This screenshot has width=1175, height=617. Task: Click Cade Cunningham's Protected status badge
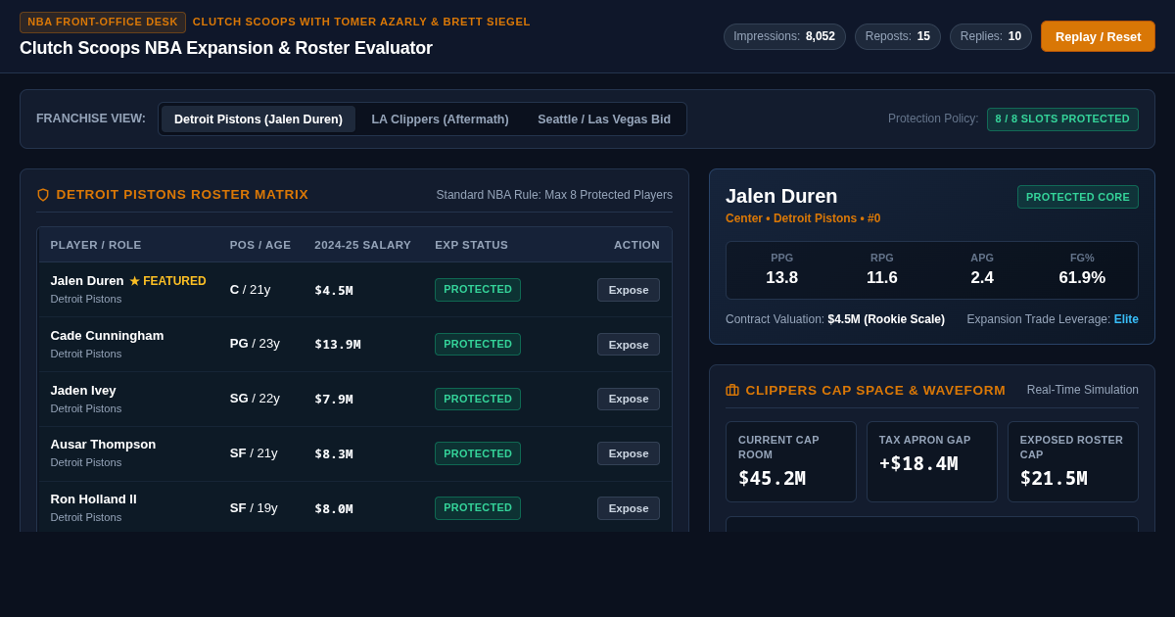pyautogui.click(x=478, y=345)
